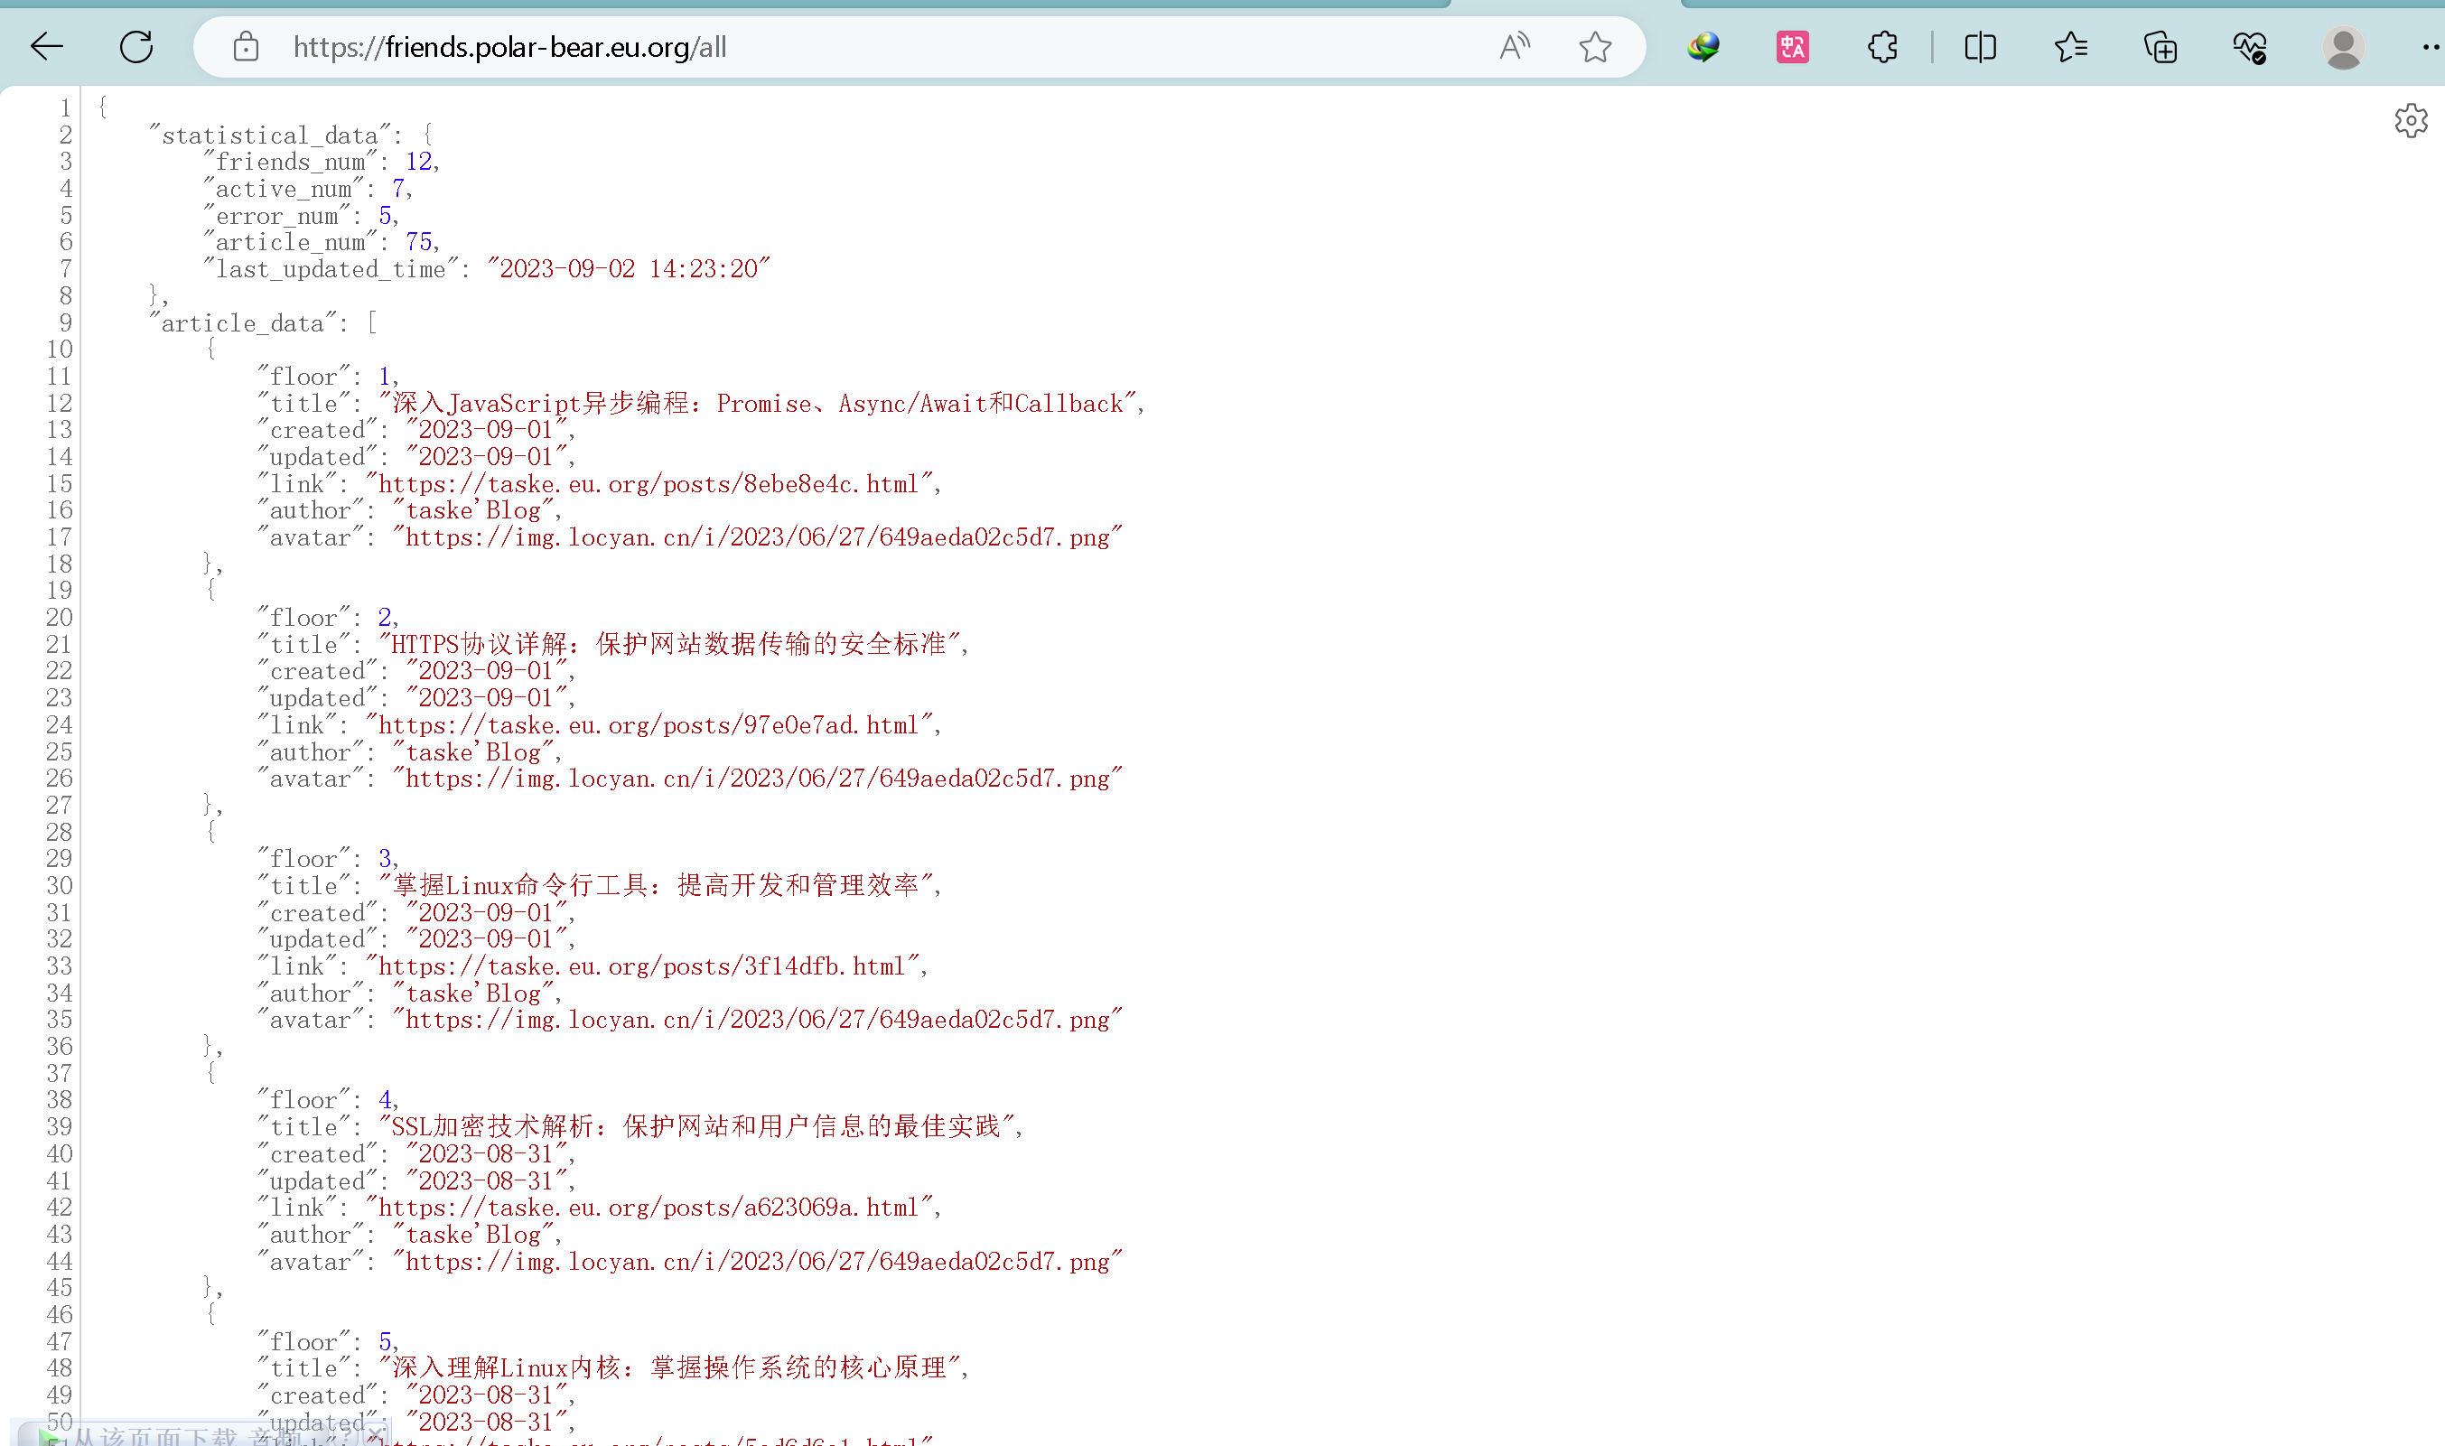Screen dimensions: 2445x1446
Task: Open Settings and more ellipsis menu
Action: 2429,47
